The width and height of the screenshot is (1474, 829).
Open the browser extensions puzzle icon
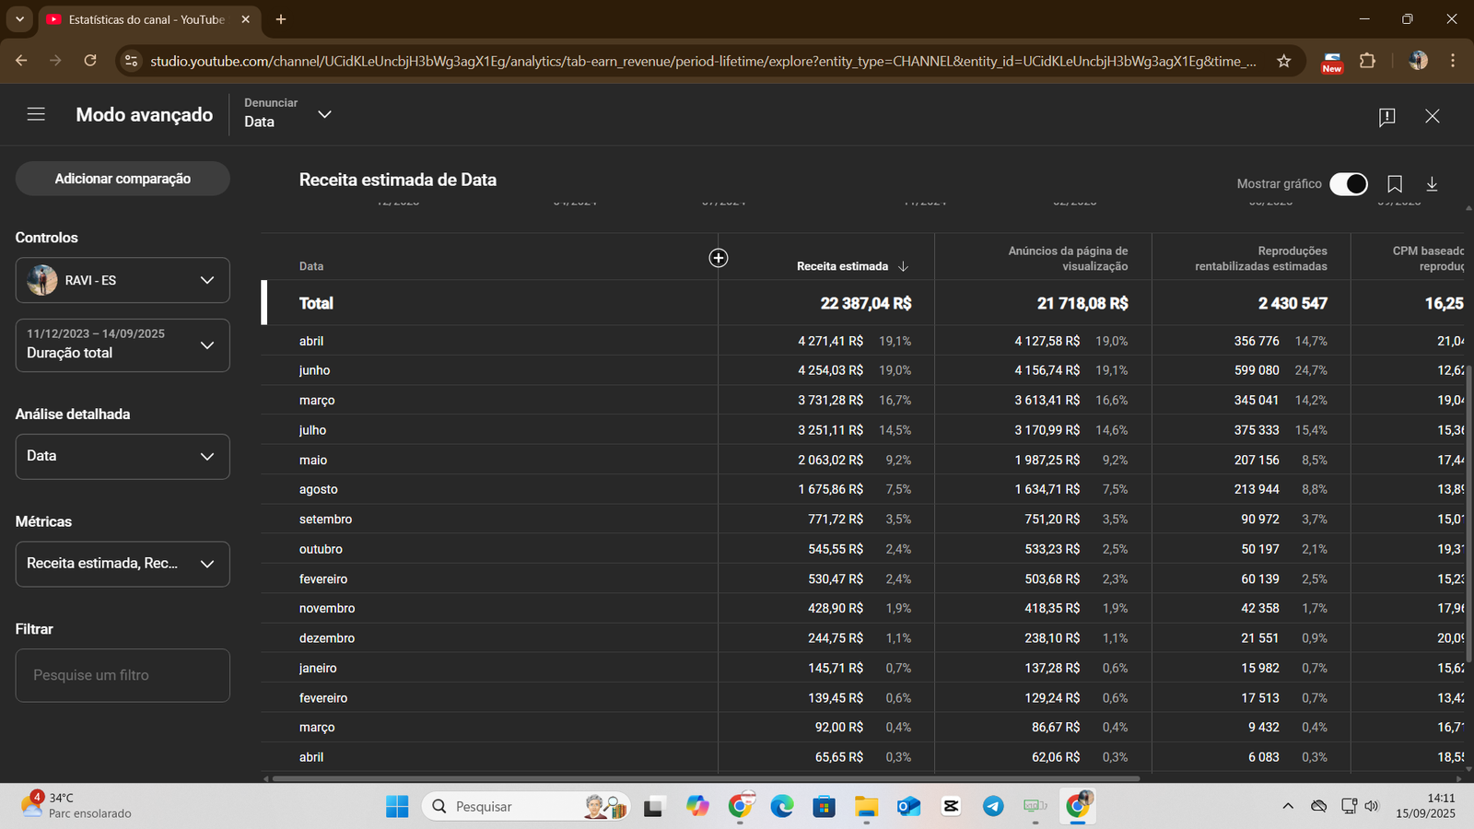click(x=1368, y=61)
